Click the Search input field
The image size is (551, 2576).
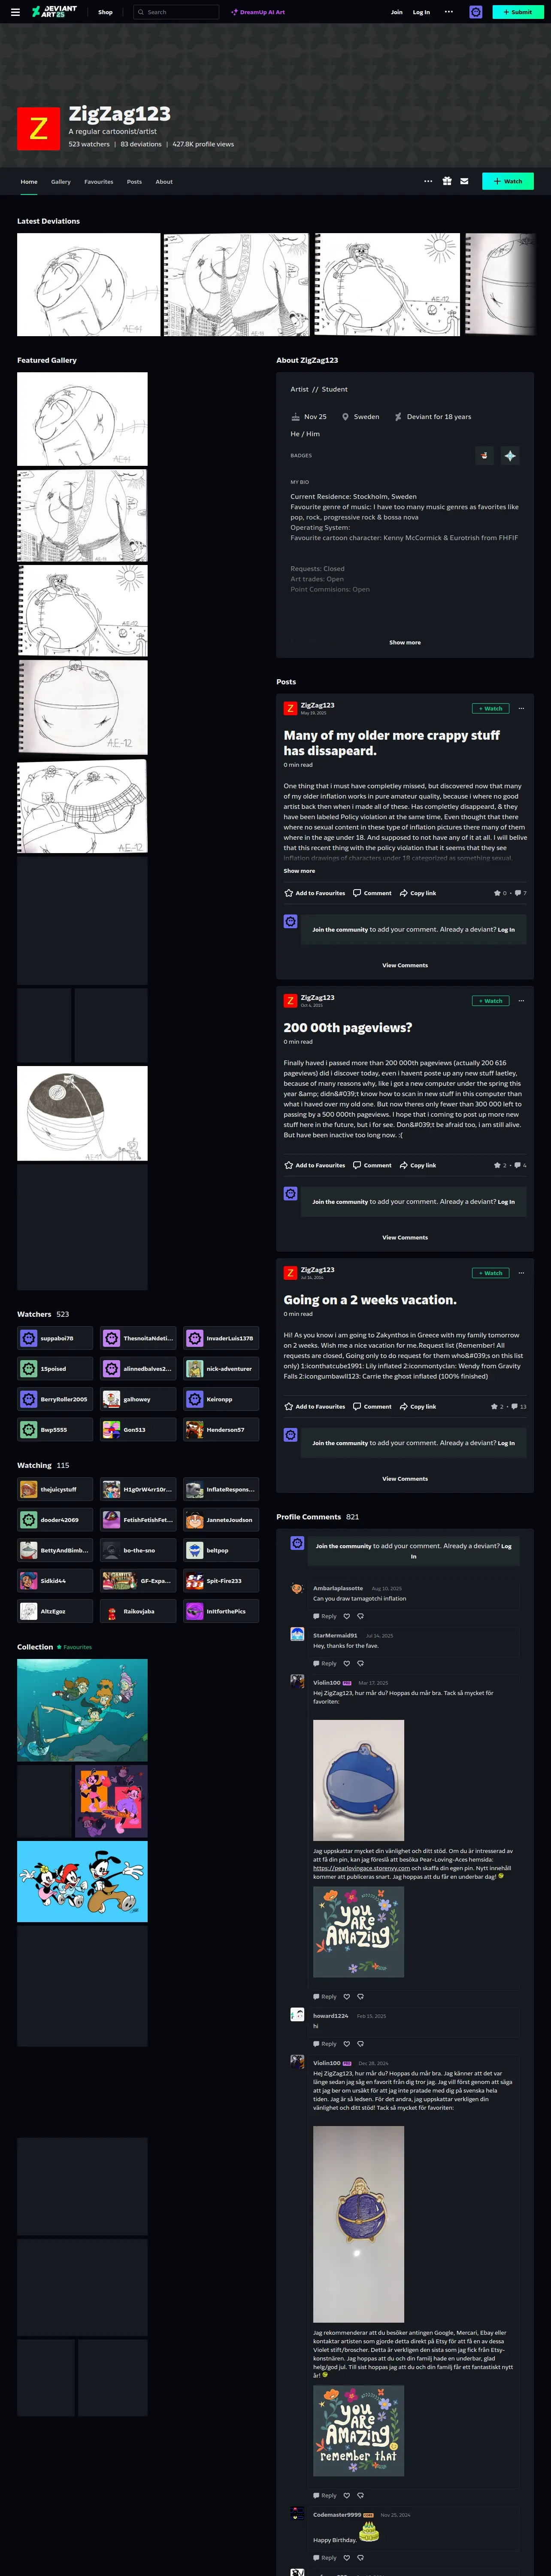(176, 12)
